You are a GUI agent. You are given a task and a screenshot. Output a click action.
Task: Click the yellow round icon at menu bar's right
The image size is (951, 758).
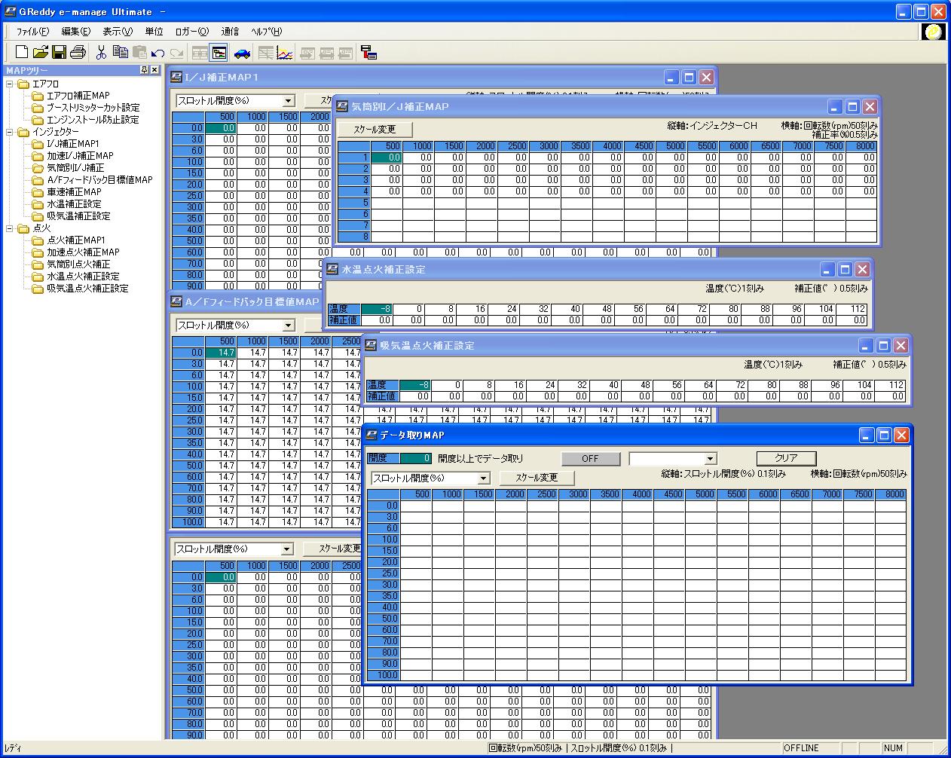coord(934,32)
